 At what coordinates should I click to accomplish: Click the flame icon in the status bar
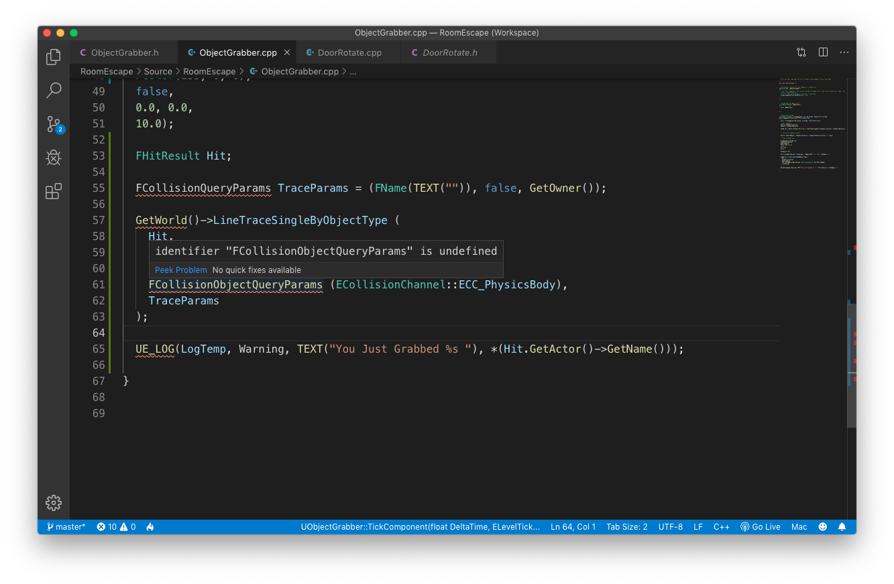[x=150, y=526]
